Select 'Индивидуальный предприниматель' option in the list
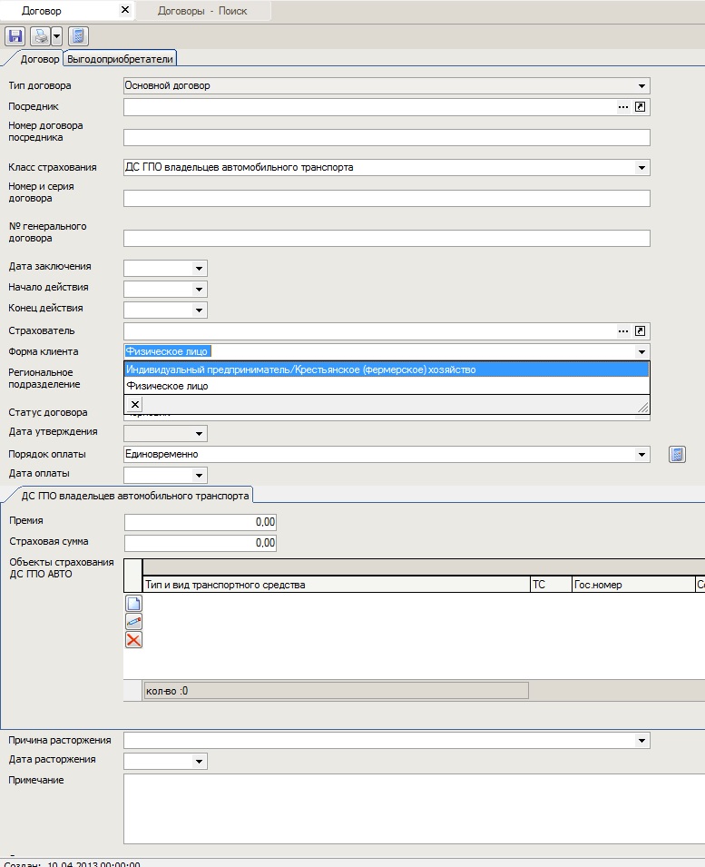The image size is (705, 867). tap(299, 369)
